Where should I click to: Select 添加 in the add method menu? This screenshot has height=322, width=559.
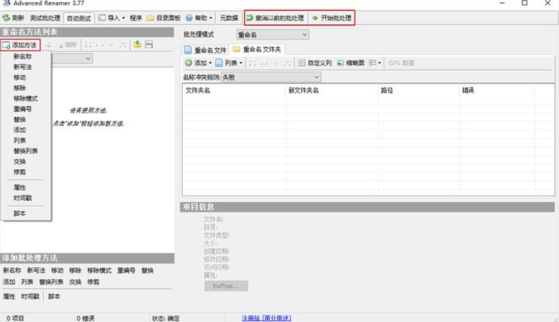coord(20,130)
